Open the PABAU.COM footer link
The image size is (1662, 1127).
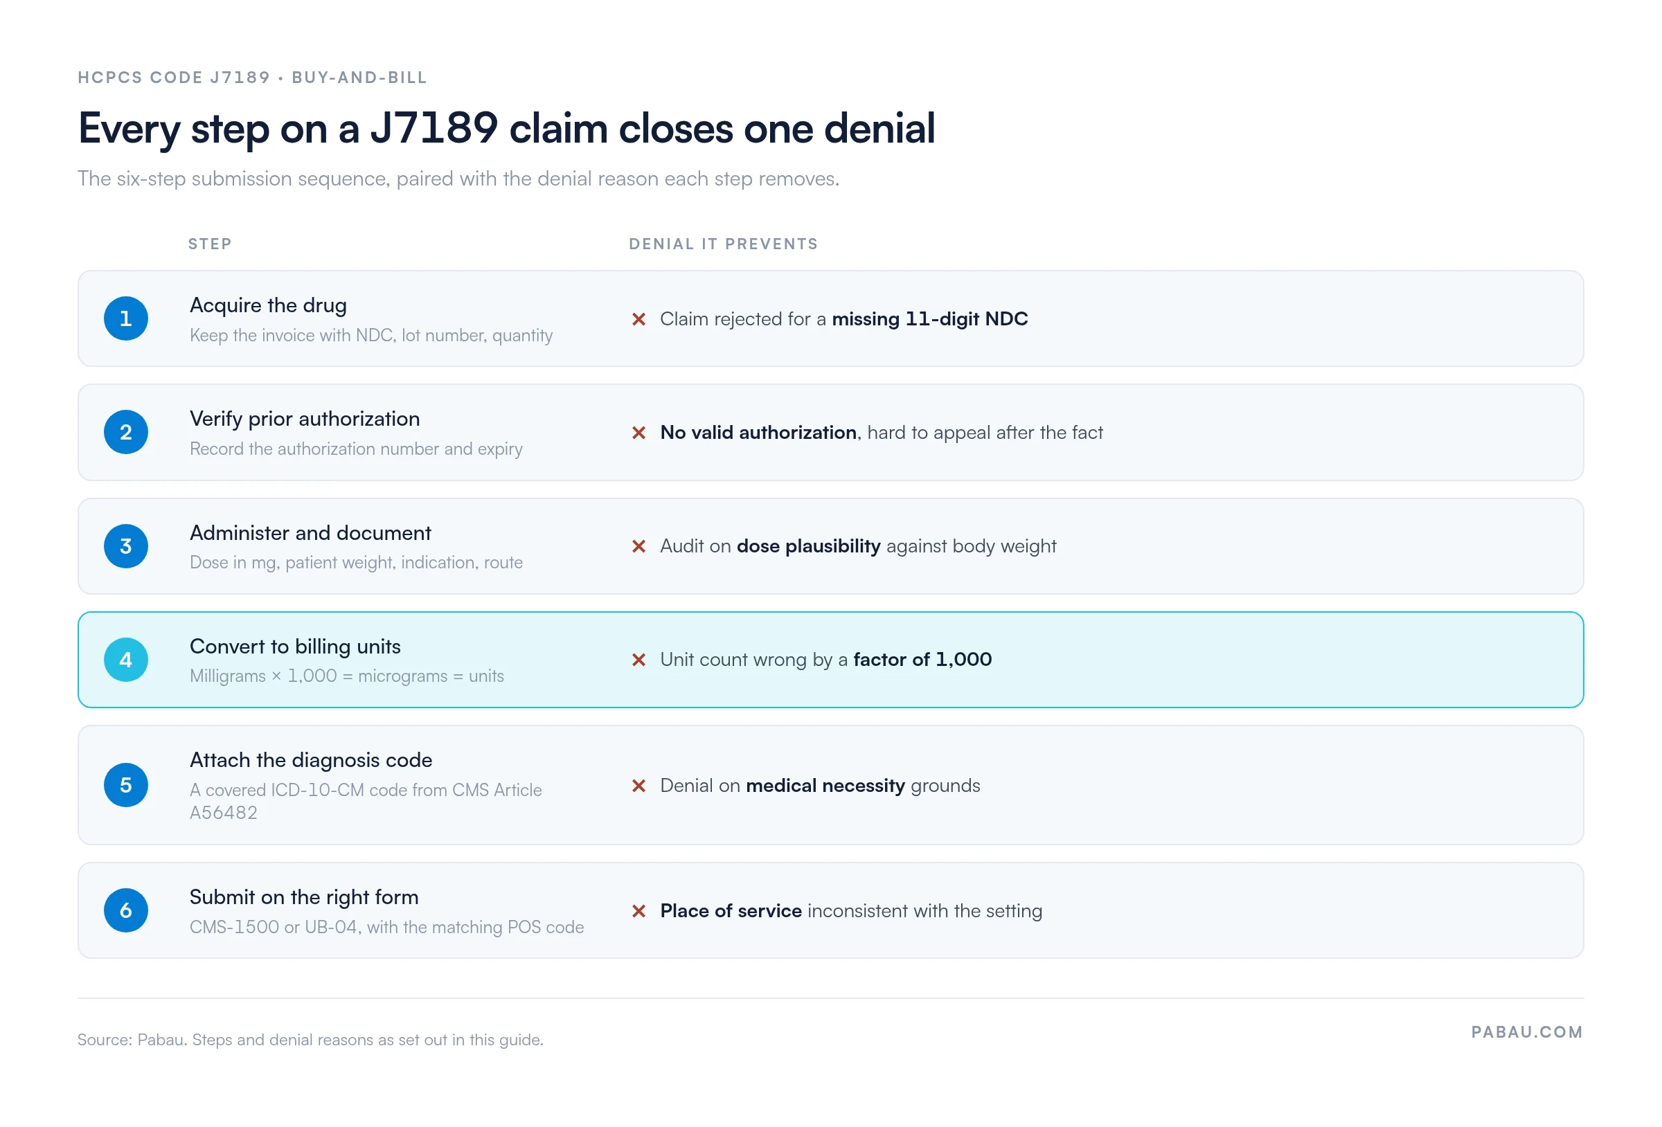[x=1527, y=1032]
